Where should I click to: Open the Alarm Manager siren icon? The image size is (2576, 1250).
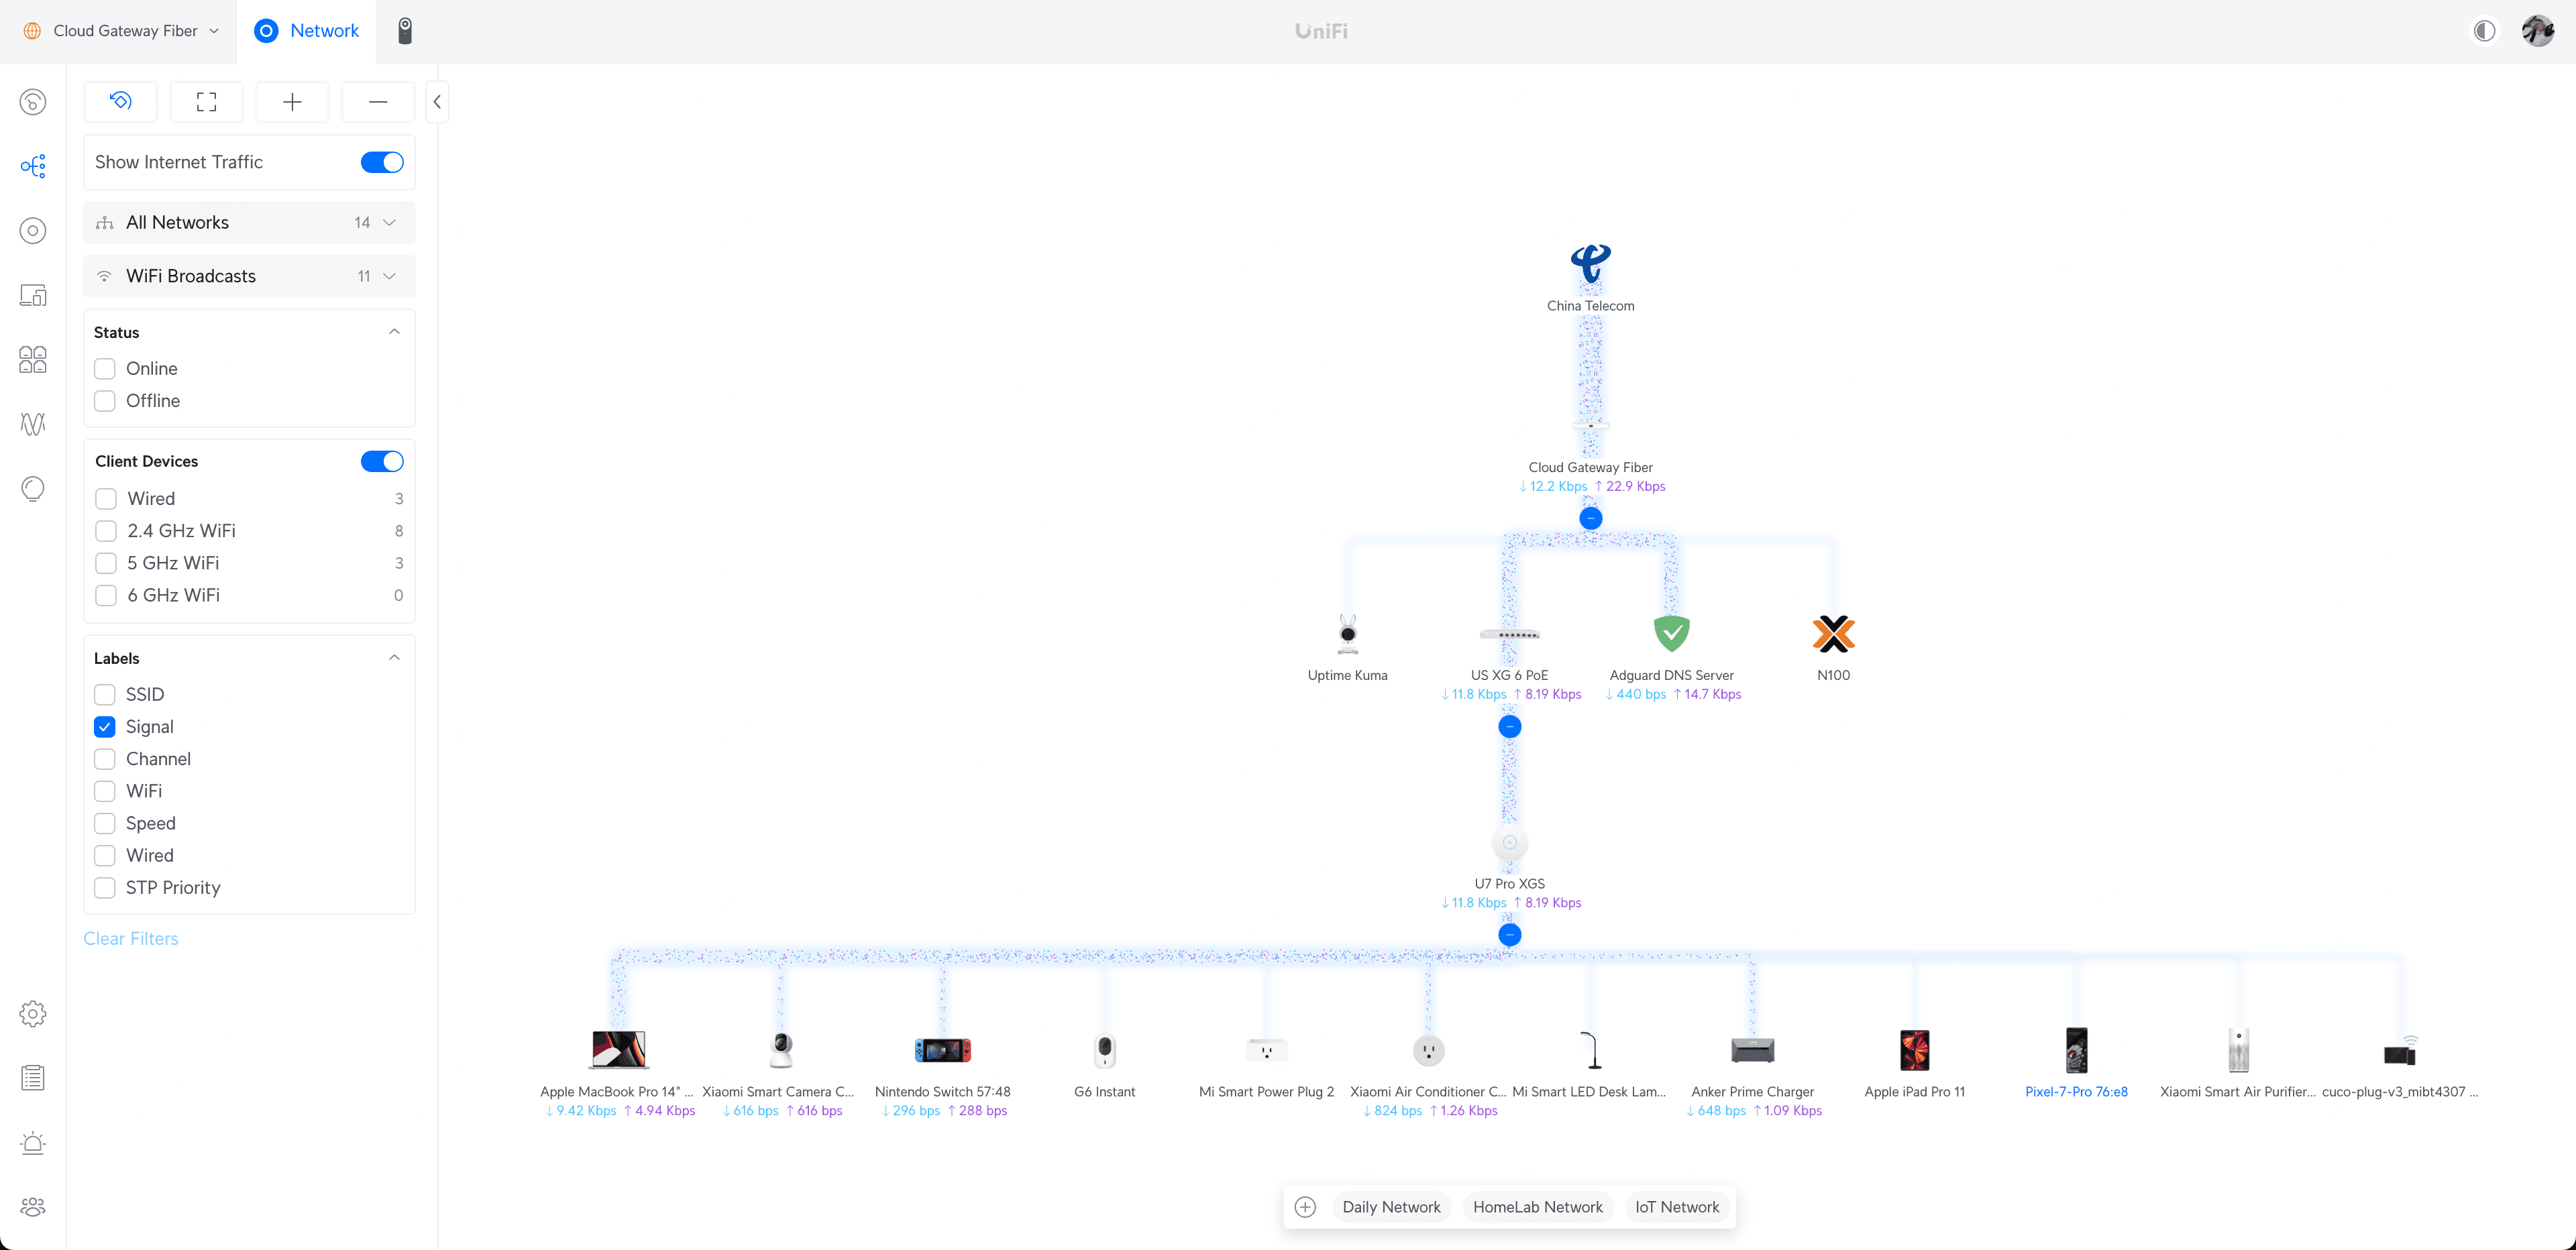click(x=33, y=1143)
